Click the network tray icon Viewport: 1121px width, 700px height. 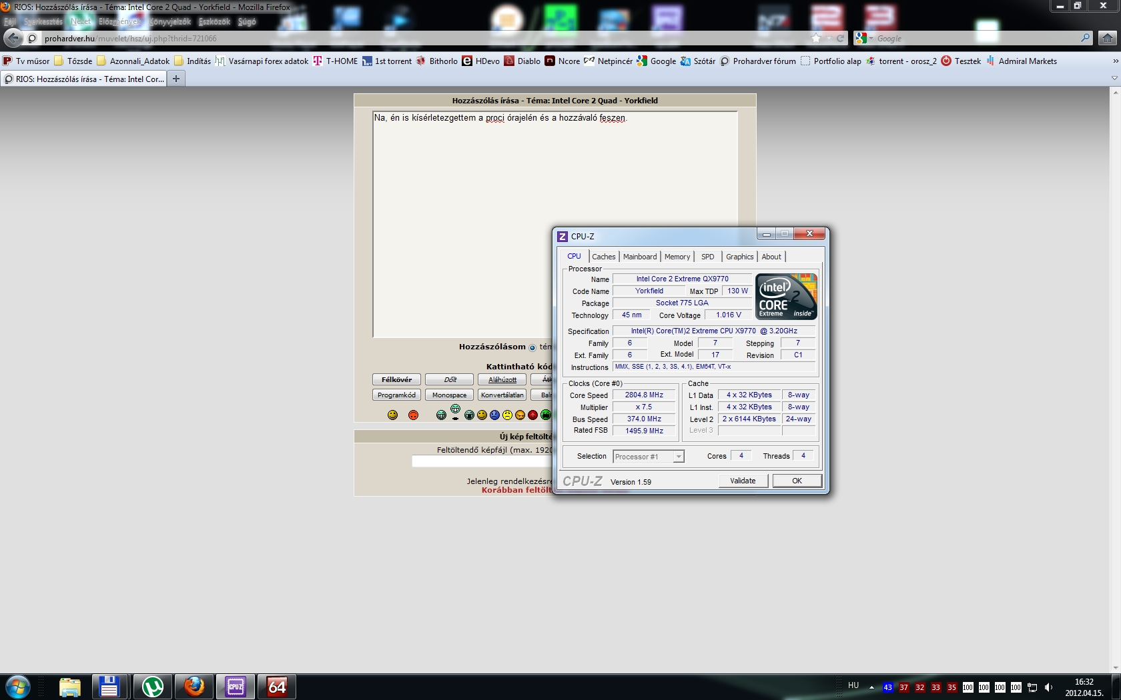[x=1032, y=687]
